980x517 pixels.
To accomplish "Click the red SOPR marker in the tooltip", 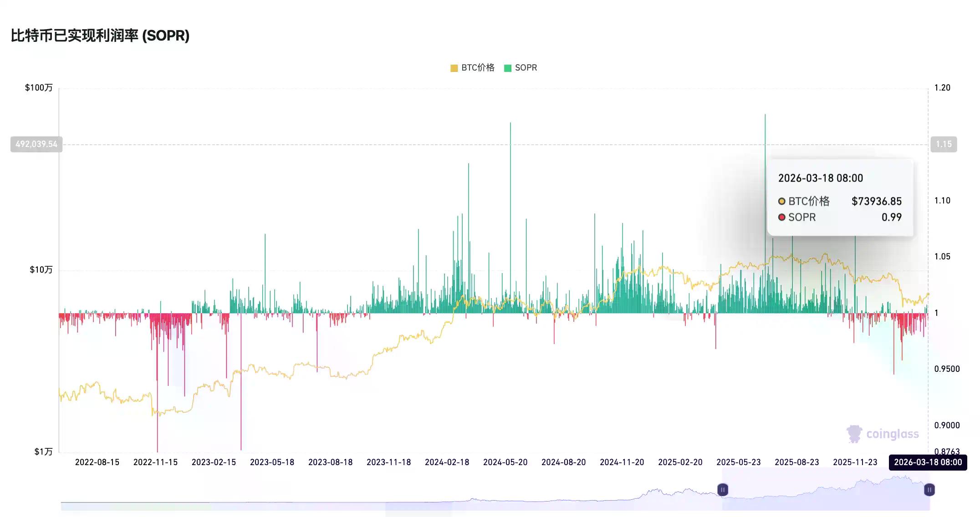I will pos(782,217).
